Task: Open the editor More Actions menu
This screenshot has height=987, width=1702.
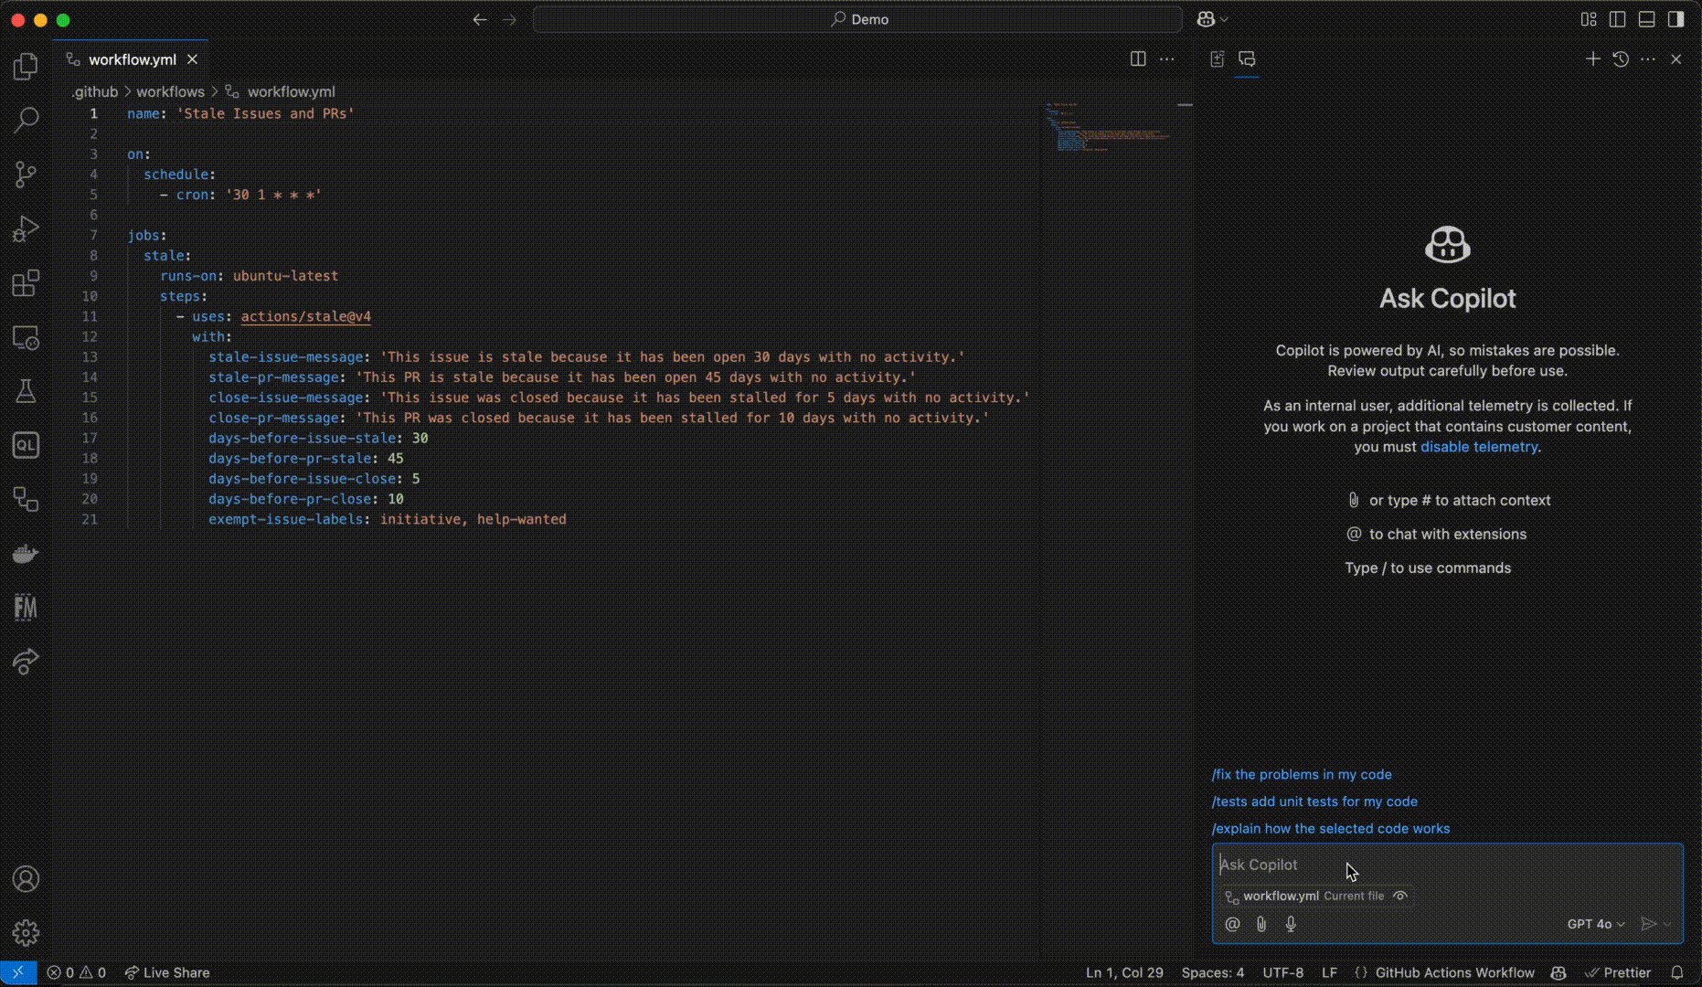Action: [x=1167, y=58]
